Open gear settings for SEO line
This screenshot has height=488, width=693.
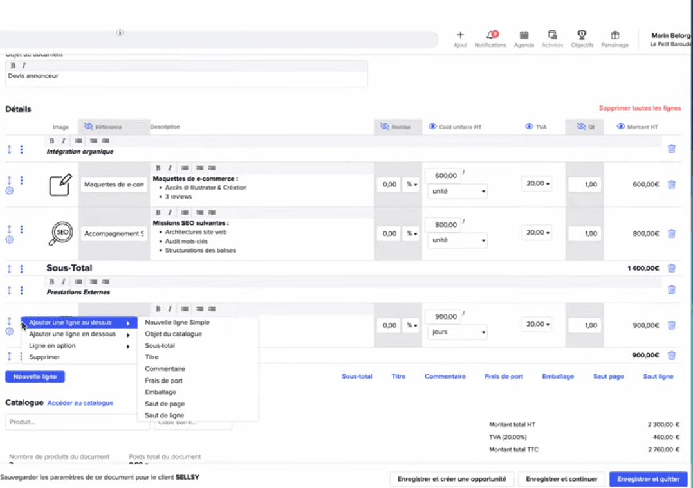click(9, 240)
